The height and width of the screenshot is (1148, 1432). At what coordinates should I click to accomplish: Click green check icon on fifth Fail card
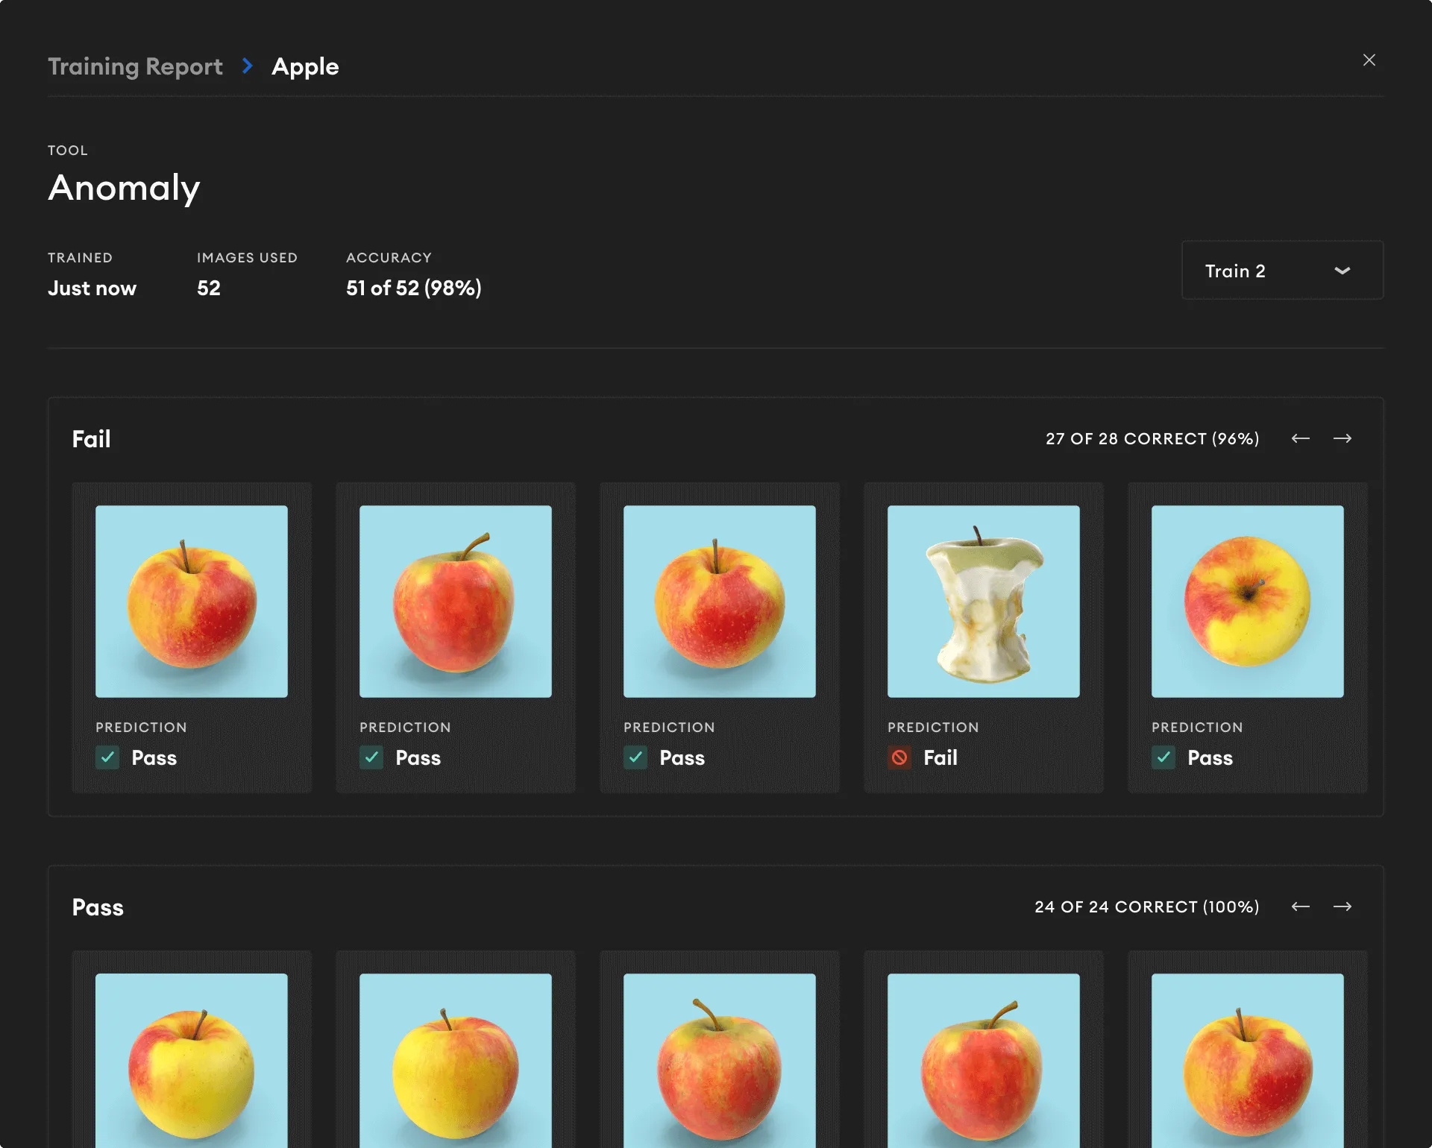click(1163, 758)
